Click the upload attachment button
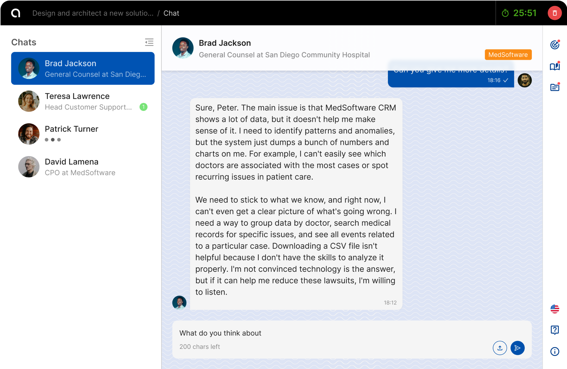 pos(500,348)
